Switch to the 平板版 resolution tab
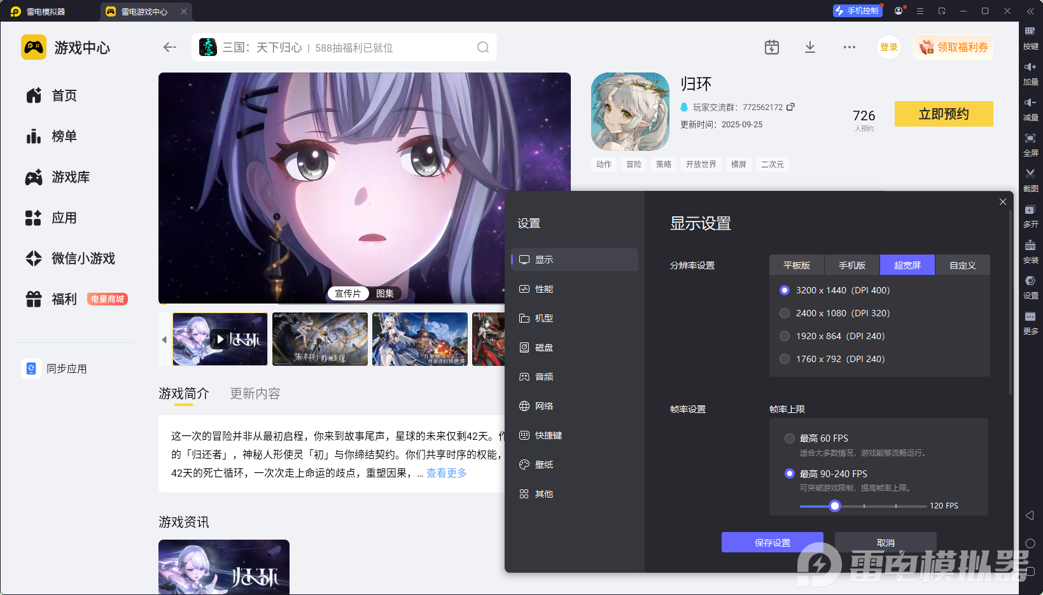Image resolution: width=1043 pixels, height=595 pixels. (x=796, y=265)
